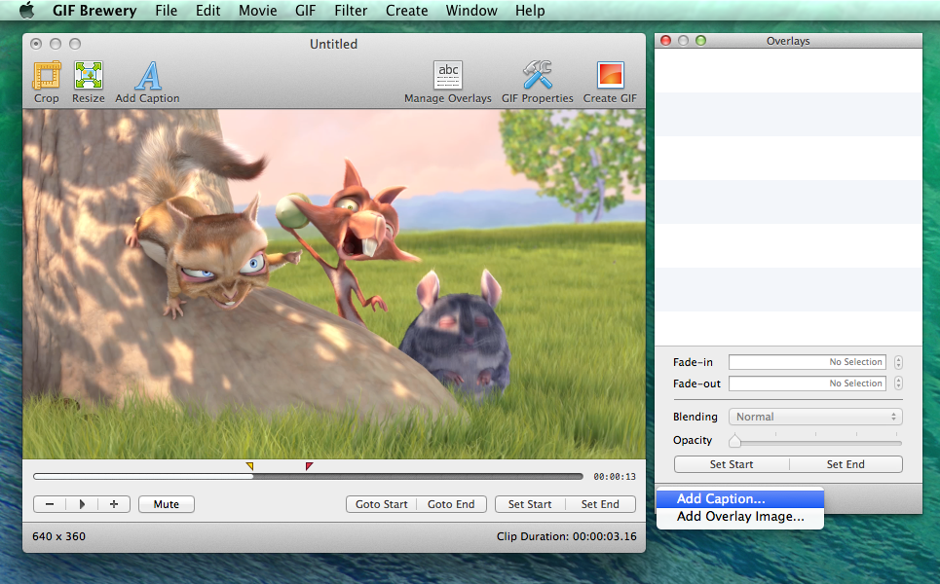
Task: Click the video preview frame
Action: point(334,284)
